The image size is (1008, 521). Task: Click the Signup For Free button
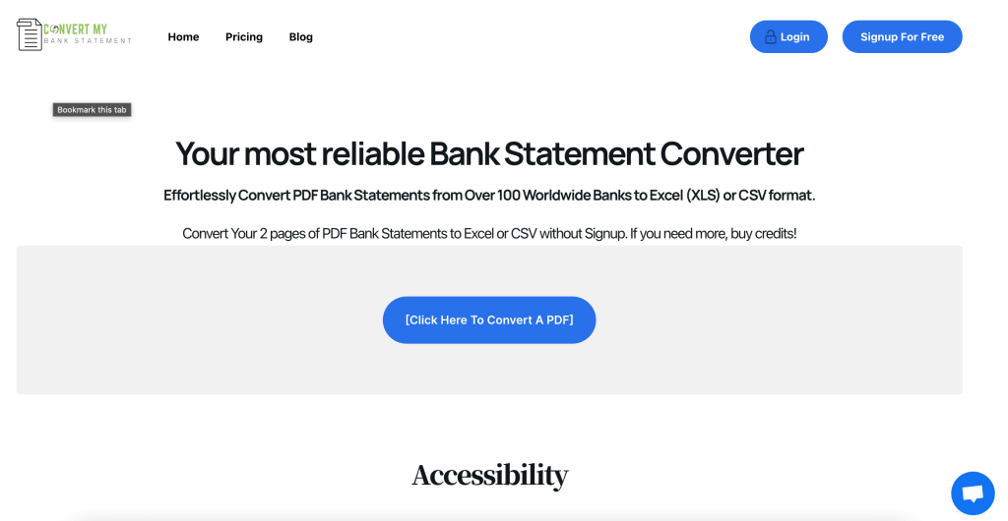[x=902, y=36]
